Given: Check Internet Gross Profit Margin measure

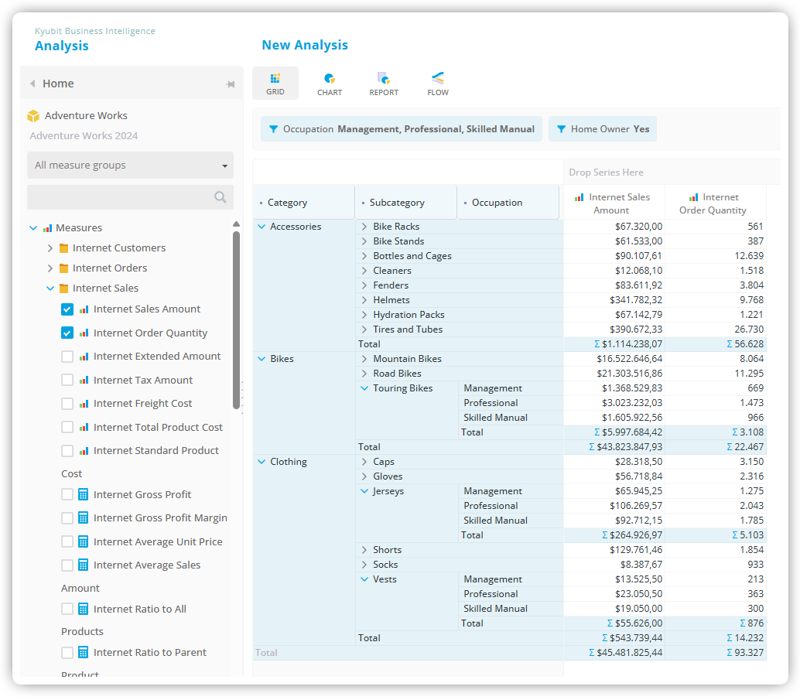Looking at the screenshot, I should coord(67,518).
